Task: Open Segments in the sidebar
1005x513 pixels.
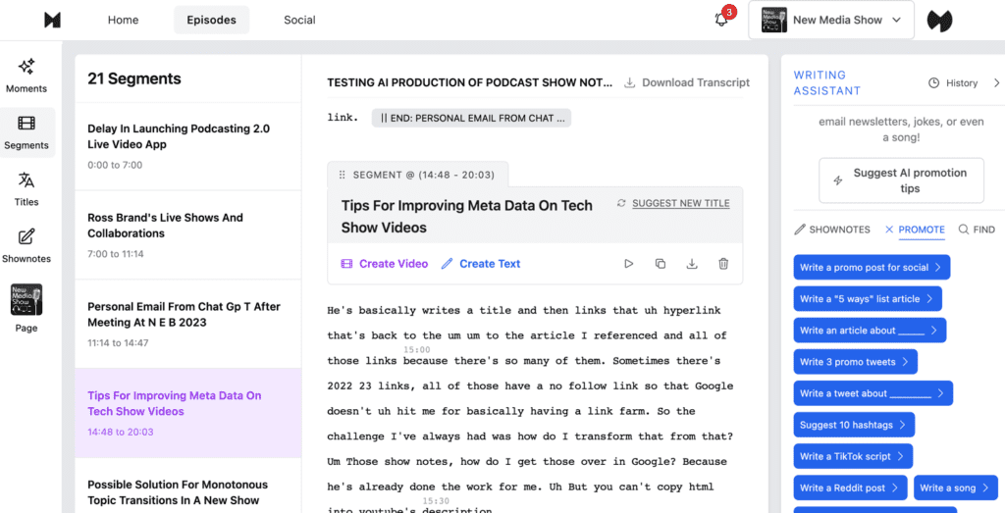Action: 26,132
